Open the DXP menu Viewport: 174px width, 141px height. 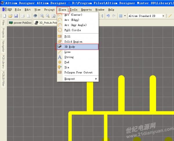(x=10, y=10)
